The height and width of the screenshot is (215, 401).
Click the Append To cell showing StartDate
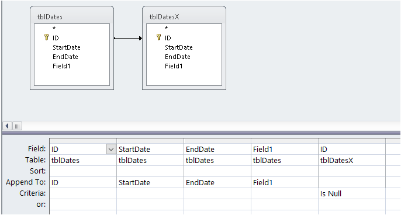(150, 182)
